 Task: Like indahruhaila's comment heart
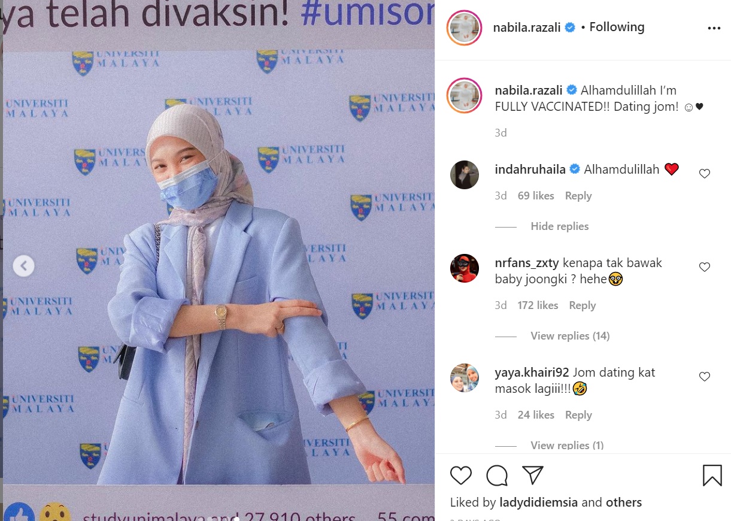tap(705, 174)
